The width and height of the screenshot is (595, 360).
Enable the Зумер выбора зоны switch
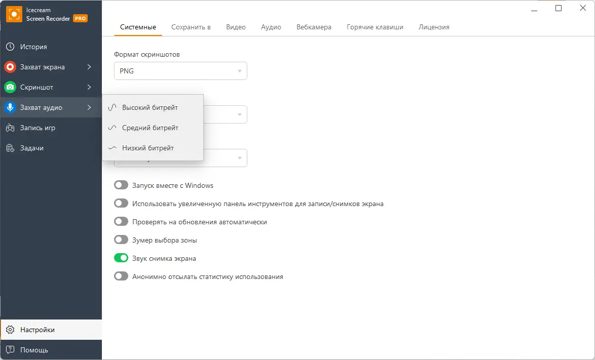(x=121, y=240)
